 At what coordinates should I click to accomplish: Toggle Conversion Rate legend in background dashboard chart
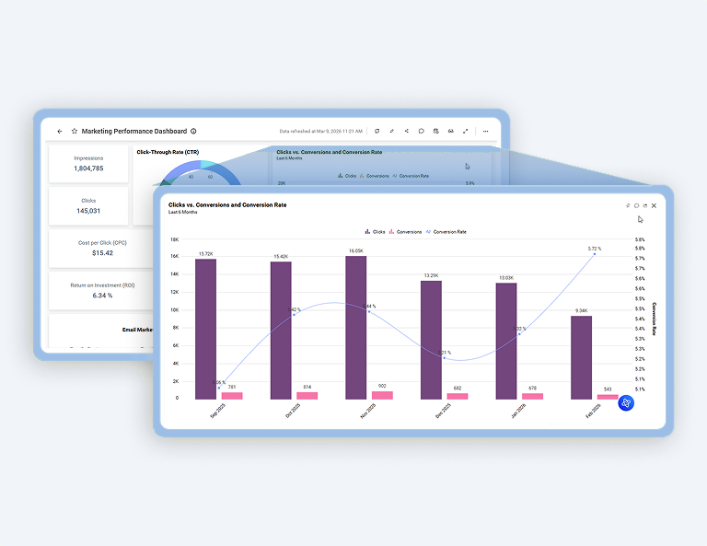tap(411, 176)
